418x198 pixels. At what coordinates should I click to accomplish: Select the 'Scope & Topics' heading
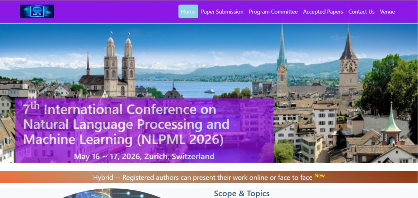pyautogui.click(x=242, y=194)
